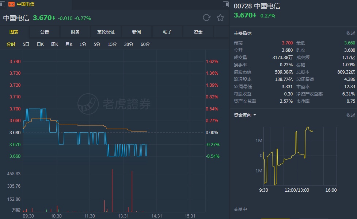Choose the 1分 interval
This screenshot has height=219, width=357.
83,44
